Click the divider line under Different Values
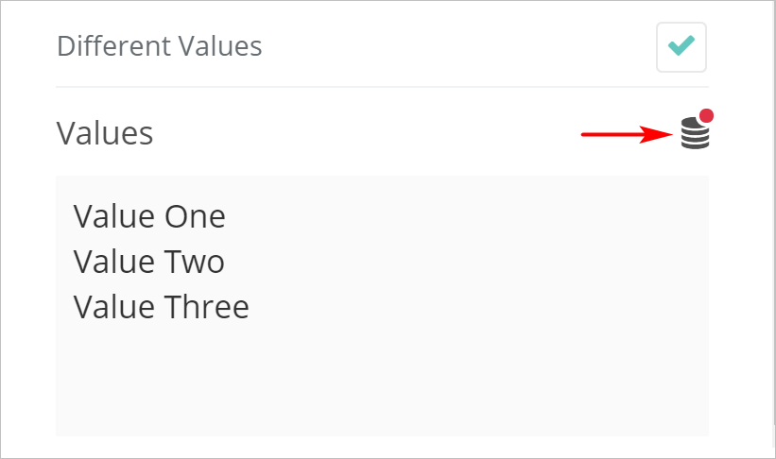The image size is (776, 459). (x=382, y=87)
